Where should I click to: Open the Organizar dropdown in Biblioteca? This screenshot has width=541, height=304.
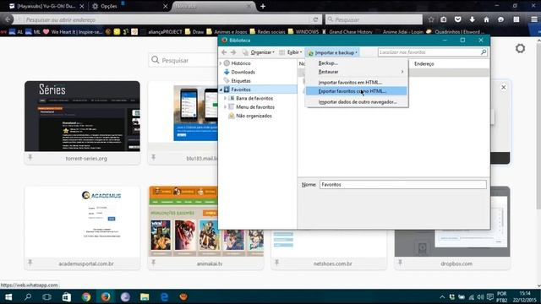[x=259, y=52]
